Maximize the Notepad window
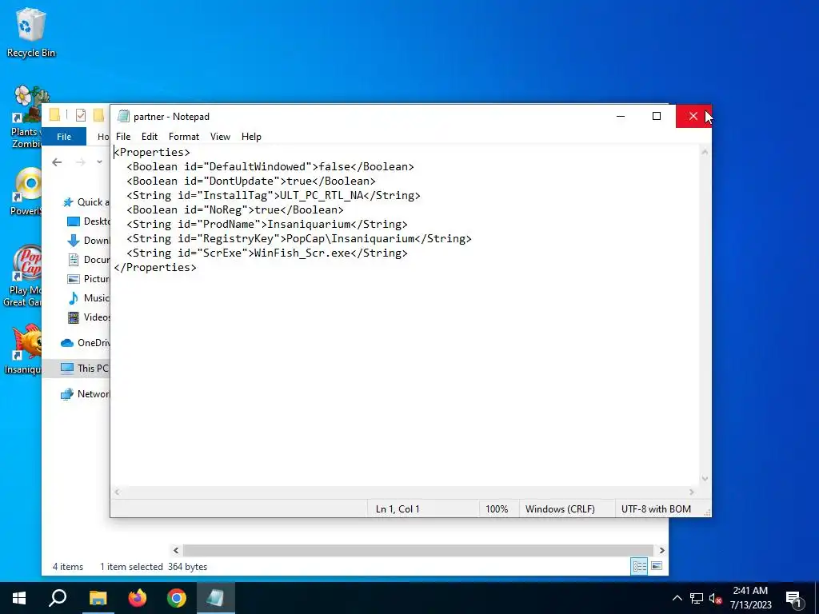819x614 pixels. tap(657, 116)
